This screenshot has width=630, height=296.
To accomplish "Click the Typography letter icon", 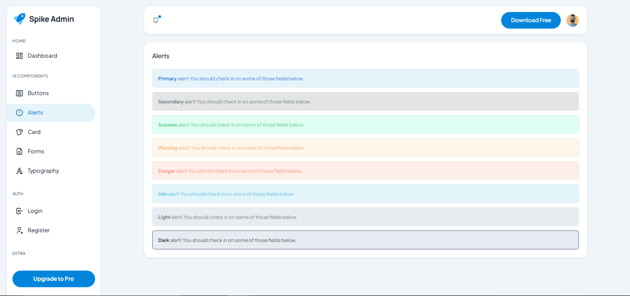I will pos(19,171).
